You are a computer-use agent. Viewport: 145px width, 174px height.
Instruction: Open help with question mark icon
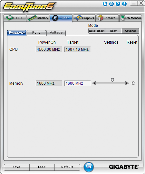point(118,4)
